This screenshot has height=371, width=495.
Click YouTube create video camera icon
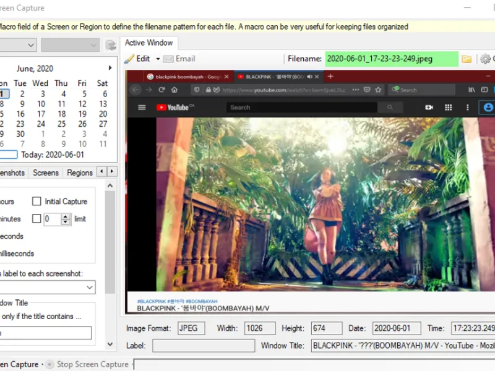point(429,108)
